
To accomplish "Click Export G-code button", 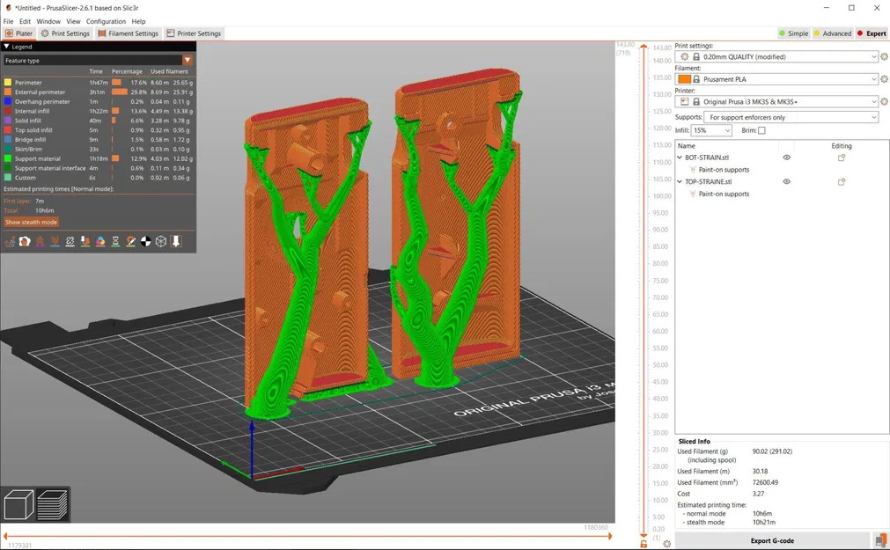I will (x=772, y=540).
